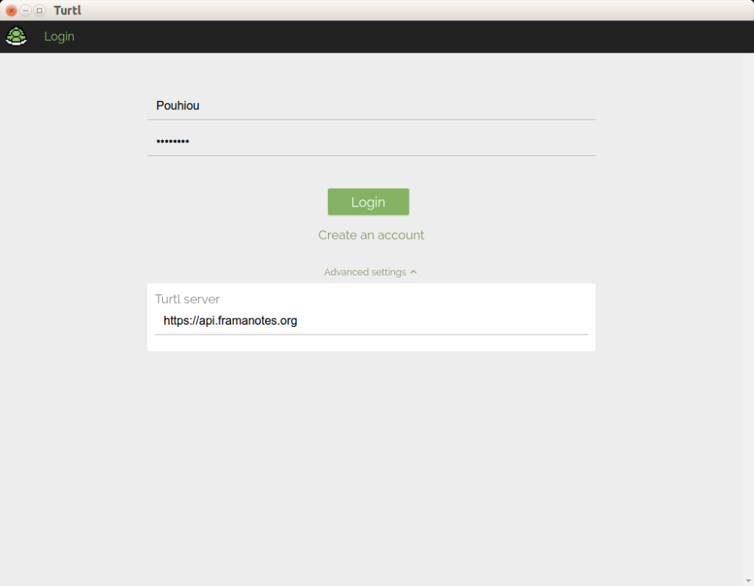Minimize the Turtl window
The width and height of the screenshot is (754, 586).
pos(26,11)
